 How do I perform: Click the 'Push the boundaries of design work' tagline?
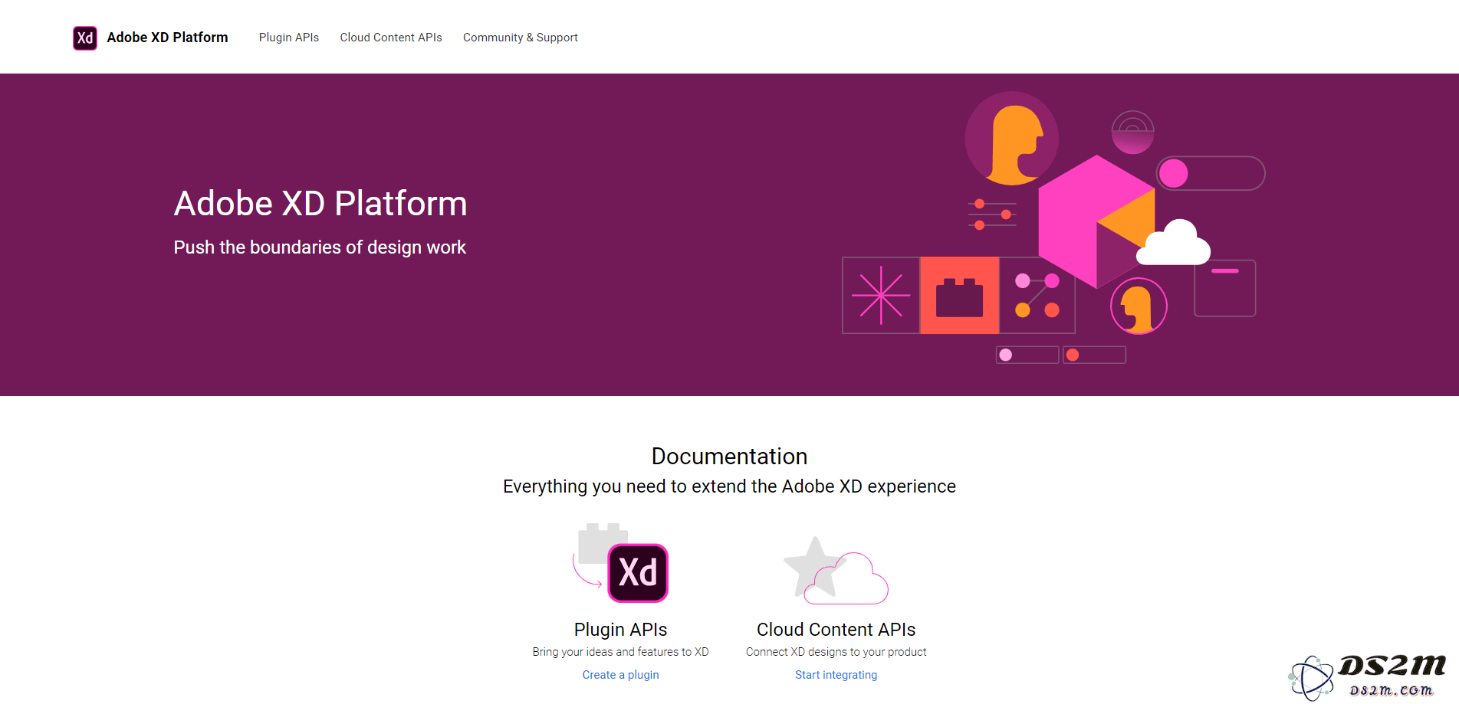click(320, 247)
